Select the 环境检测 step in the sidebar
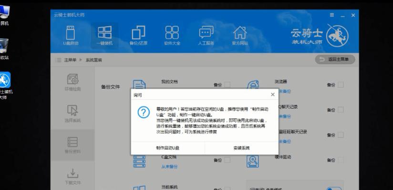Screen dimensions: 393x190 72,82
